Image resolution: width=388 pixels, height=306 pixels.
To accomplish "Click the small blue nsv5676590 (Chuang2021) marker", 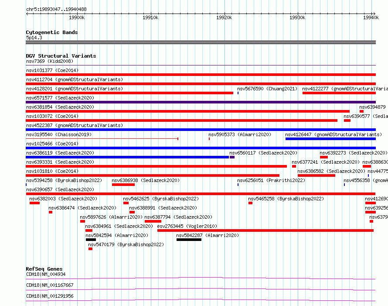I will point(238,93).
